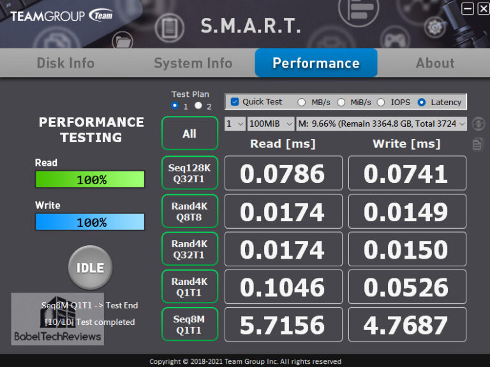The height and width of the screenshot is (367, 490).
Task: Click Rand4K Q32T1 read value 0.0174
Action: pos(283,249)
